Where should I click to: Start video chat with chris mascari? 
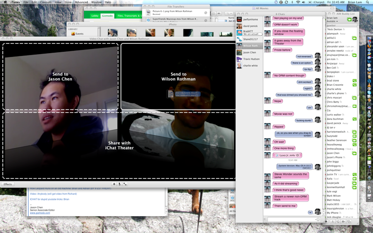[x=354, y=98]
